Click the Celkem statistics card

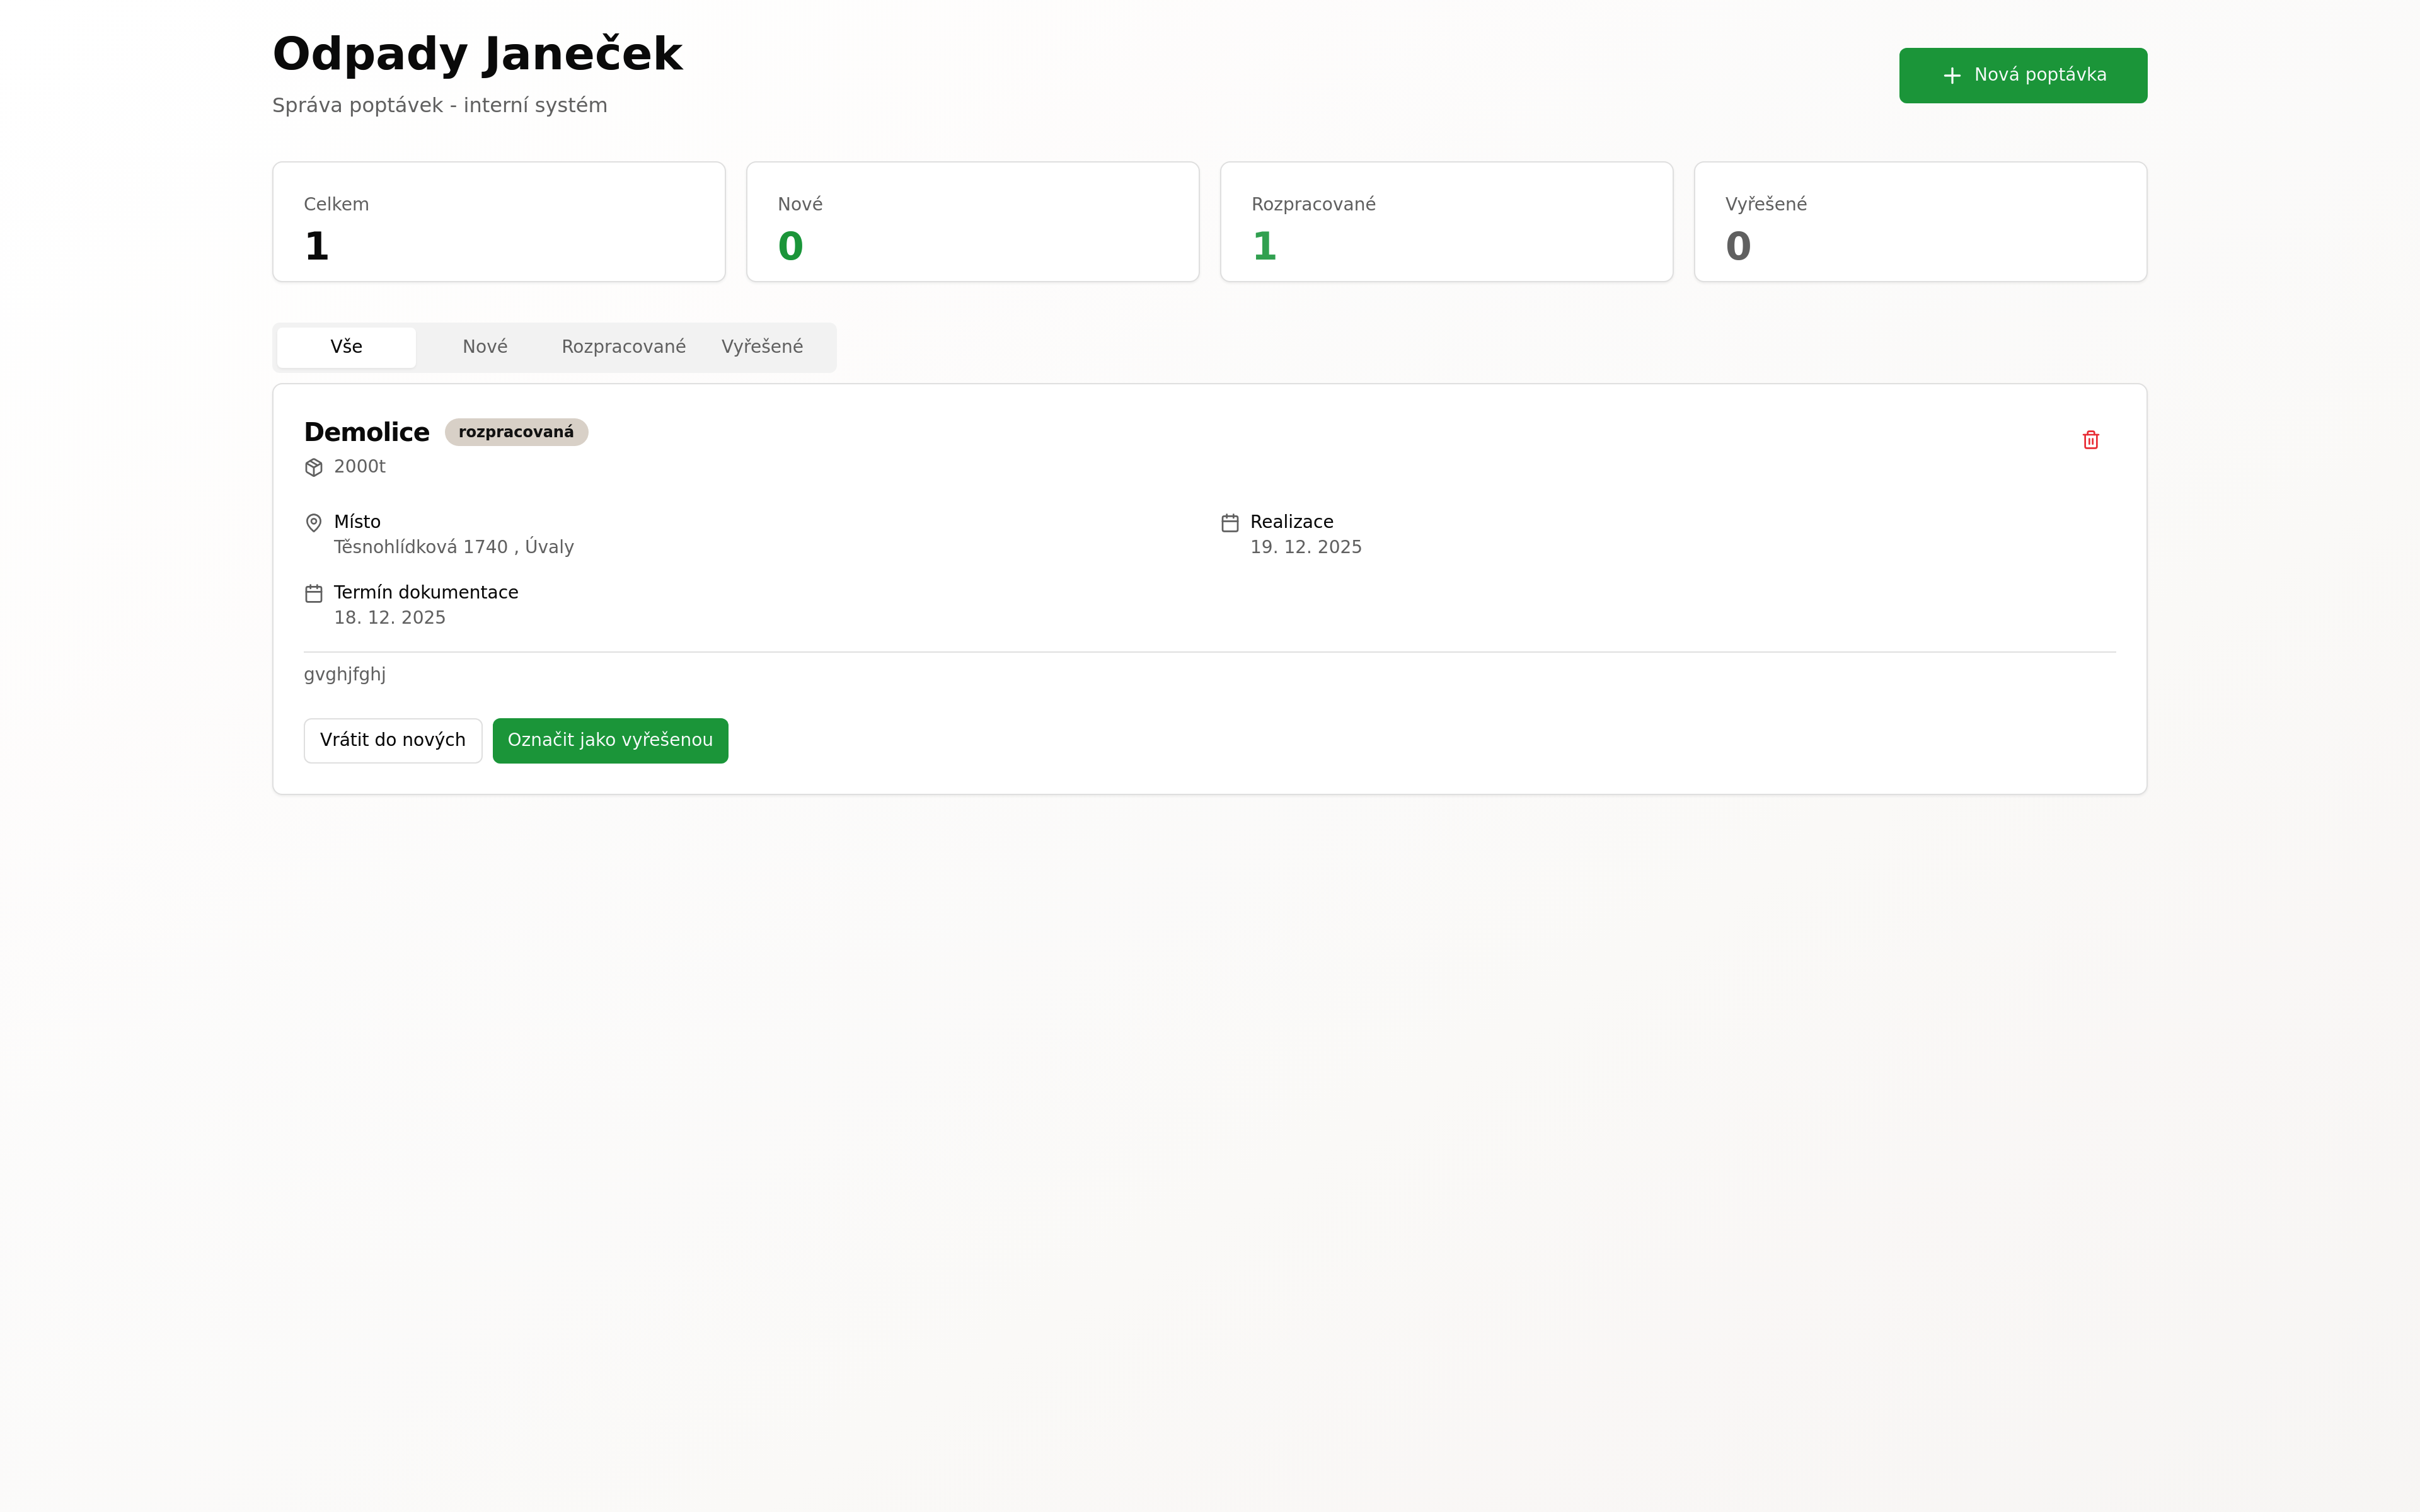[499, 222]
